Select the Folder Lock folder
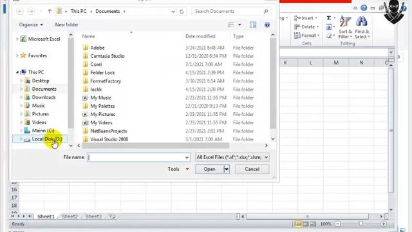Image resolution: width=412 pixels, height=232 pixels. coord(102,73)
